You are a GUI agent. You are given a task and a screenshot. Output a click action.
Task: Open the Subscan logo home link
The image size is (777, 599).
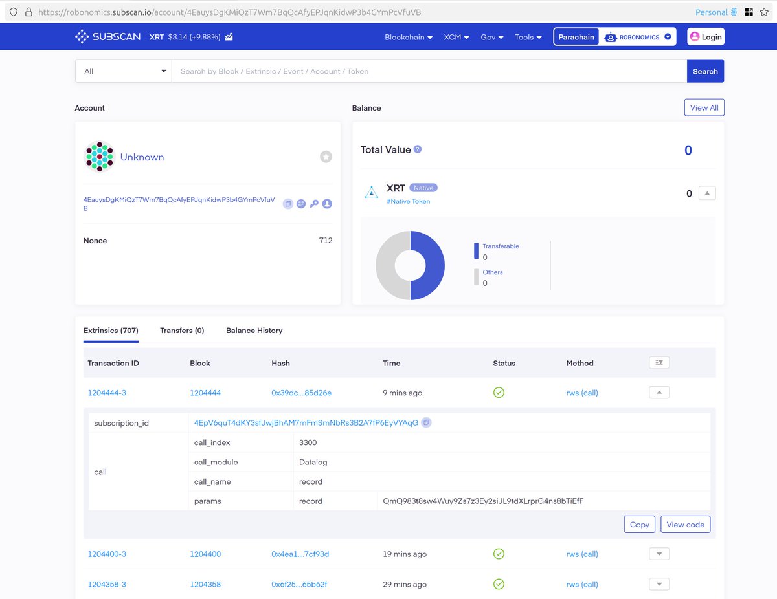click(107, 37)
